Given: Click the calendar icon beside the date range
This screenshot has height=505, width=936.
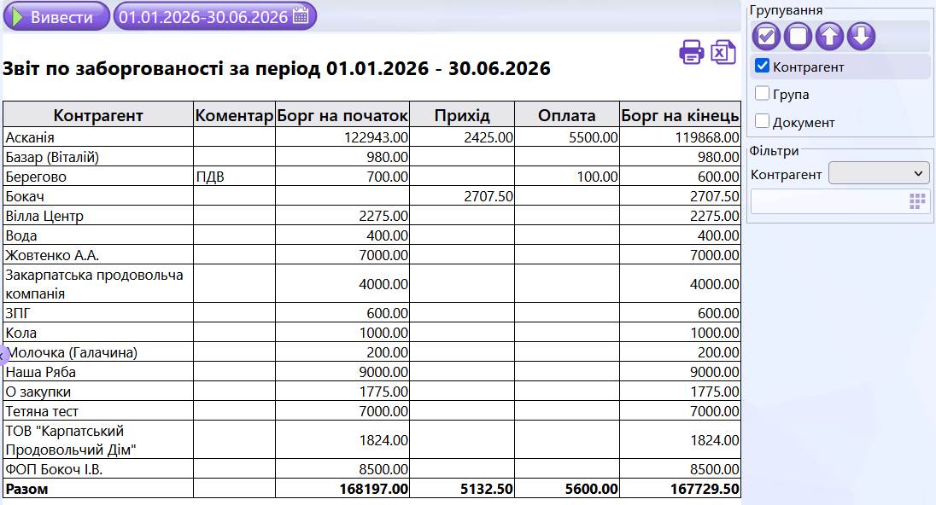Looking at the screenshot, I should point(301,15).
